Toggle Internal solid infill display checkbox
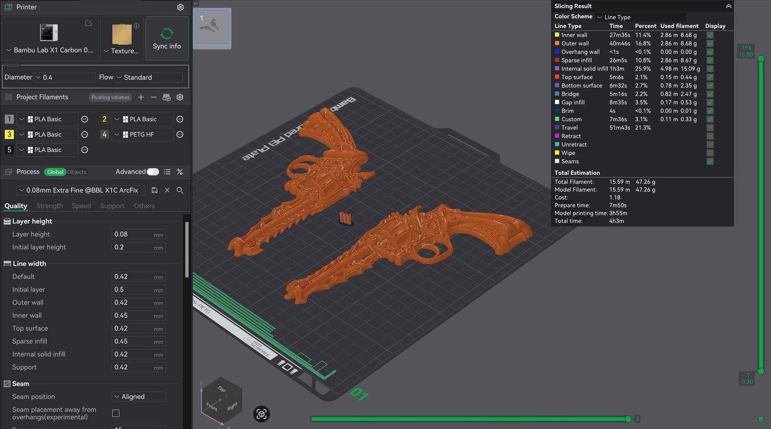771x429 pixels. (x=710, y=69)
